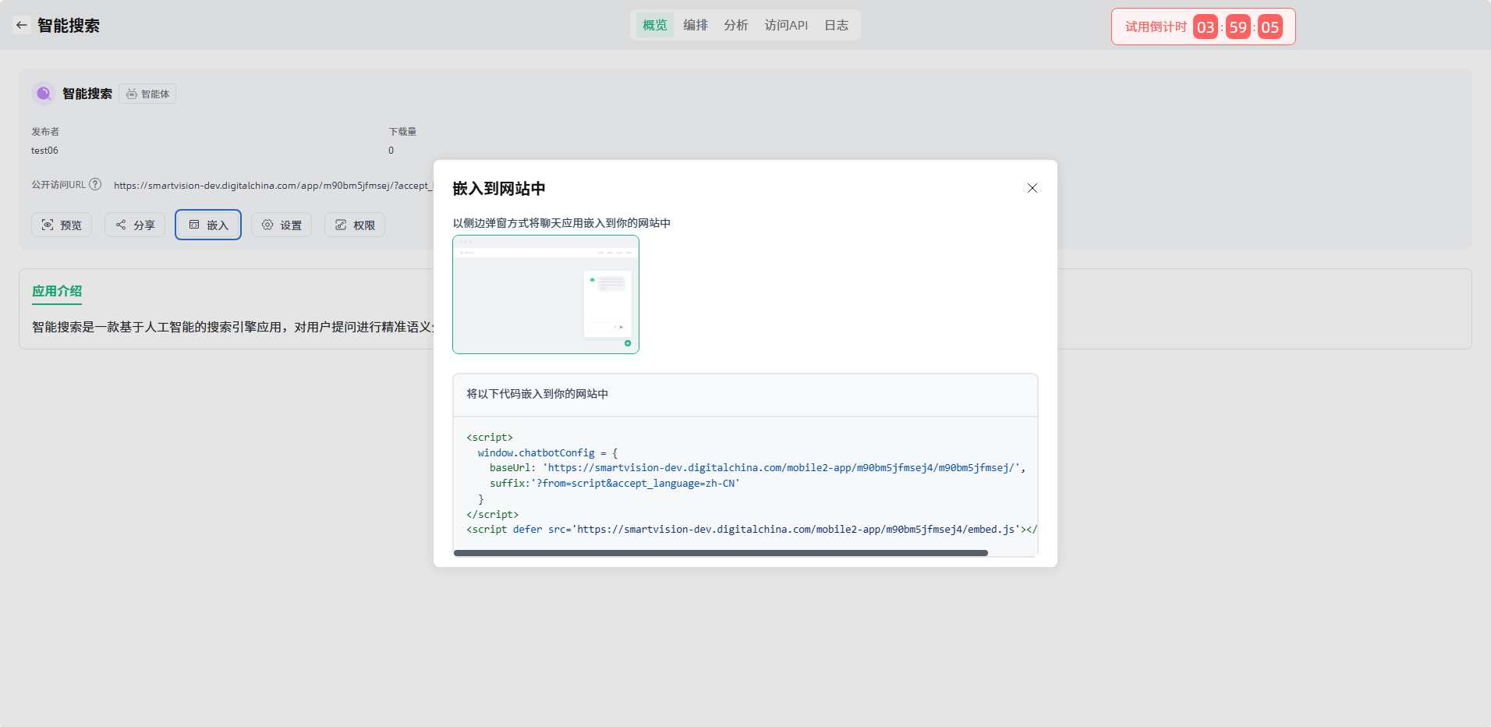Switch to the 概览 tab
The height and width of the screenshot is (727, 1491).
click(x=654, y=25)
